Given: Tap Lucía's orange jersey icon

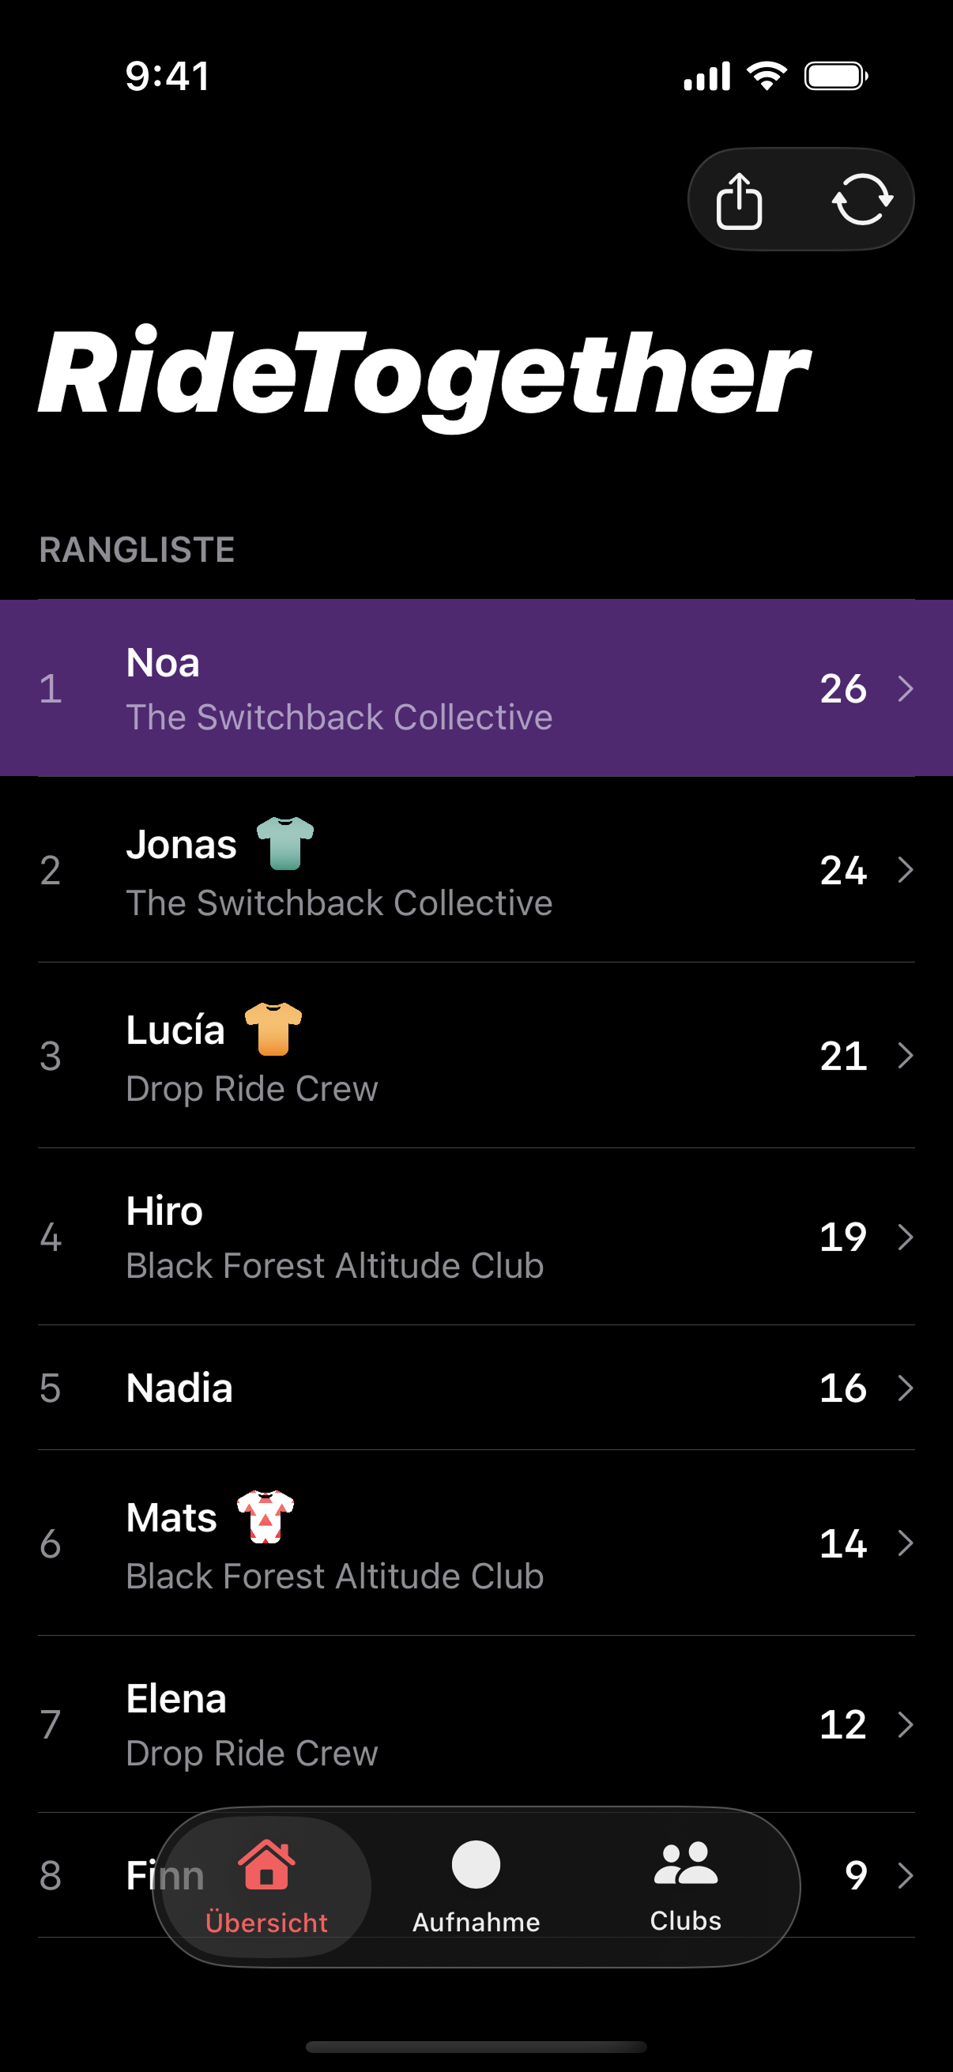Looking at the screenshot, I should pyautogui.click(x=273, y=1029).
